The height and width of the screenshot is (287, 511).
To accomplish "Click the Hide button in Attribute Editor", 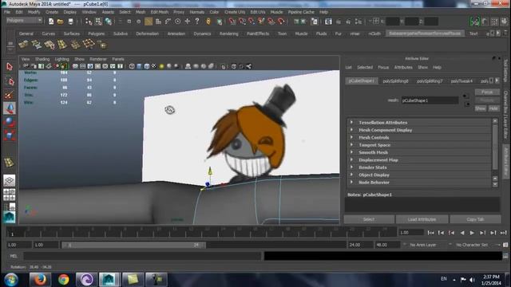I will pos(493,108).
